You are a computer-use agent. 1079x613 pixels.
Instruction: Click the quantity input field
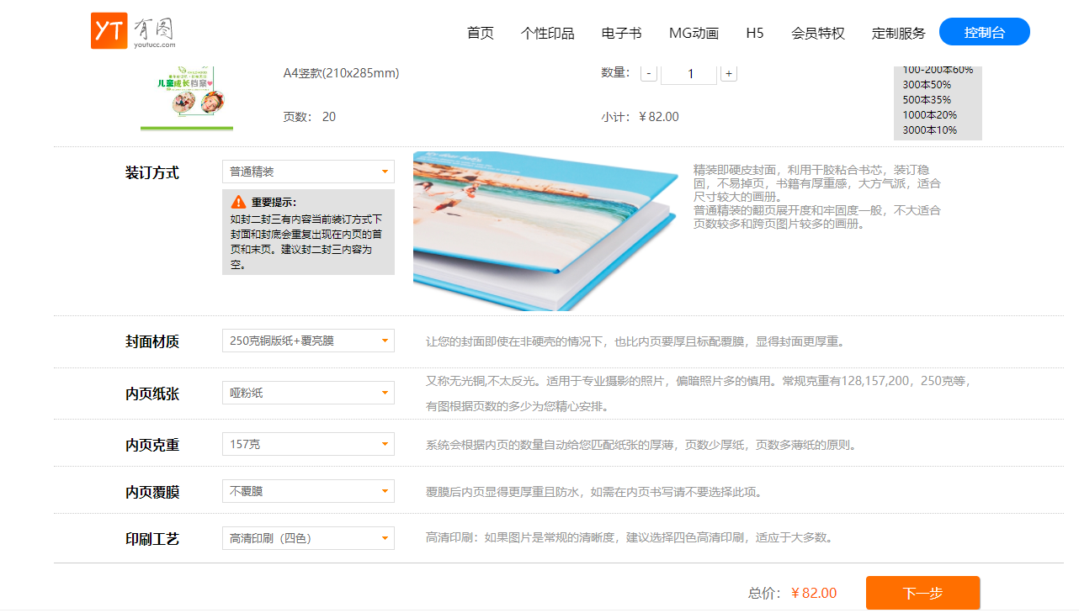point(688,74)
